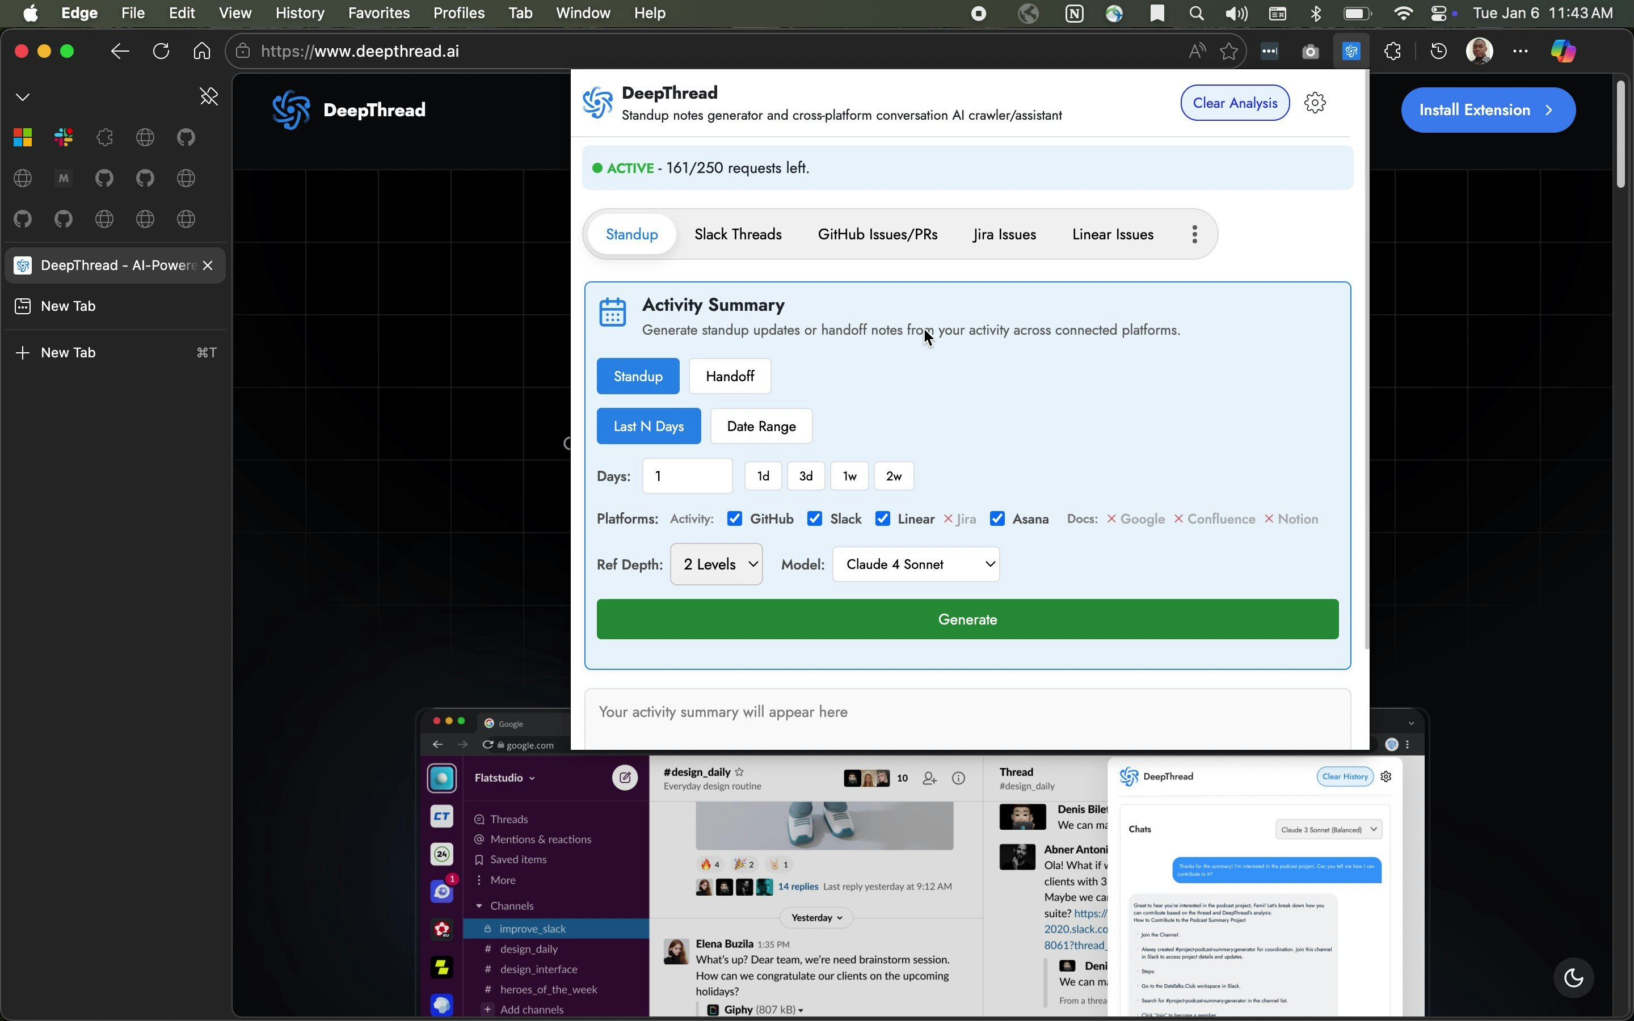1634x1021 pixels.
Task: Open the pinned Microsoft tab icon
Action: tap(23, 138)
